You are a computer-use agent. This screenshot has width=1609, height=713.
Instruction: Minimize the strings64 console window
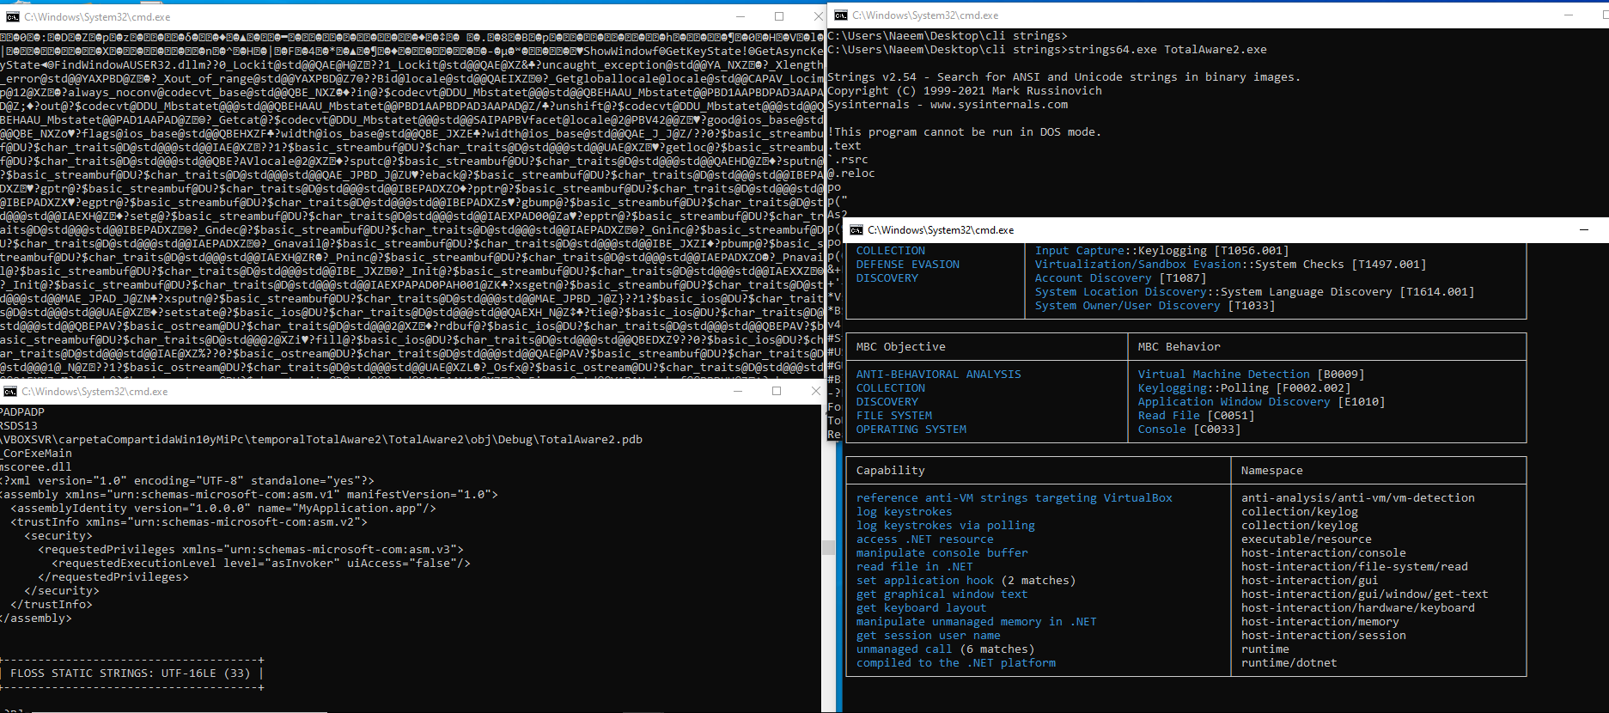tap(1570, 15)
